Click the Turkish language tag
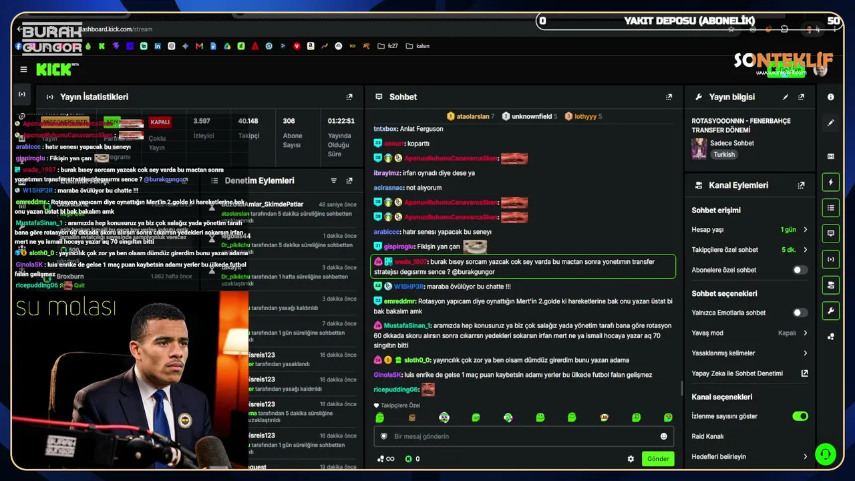 click(x=723, y=154)
